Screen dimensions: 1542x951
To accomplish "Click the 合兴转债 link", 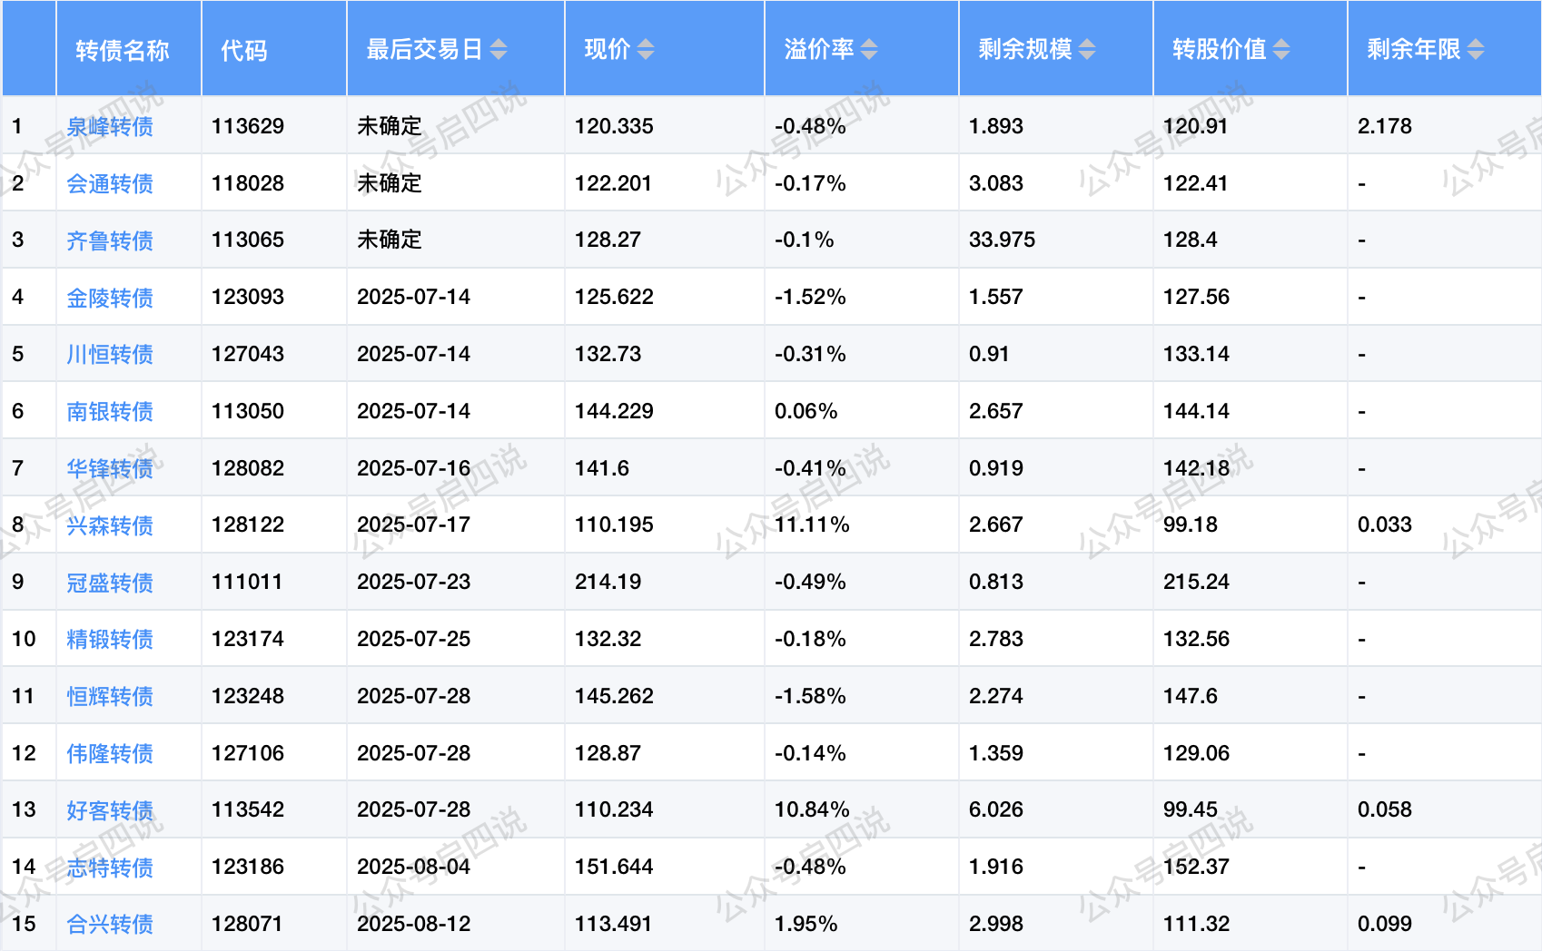I will [110, 925].
